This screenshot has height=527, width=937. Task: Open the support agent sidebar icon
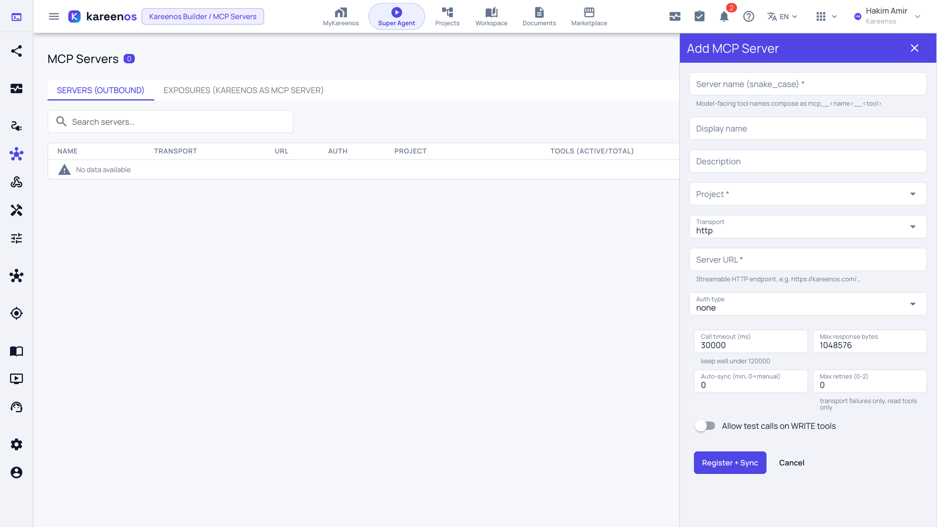pos(16,407)
